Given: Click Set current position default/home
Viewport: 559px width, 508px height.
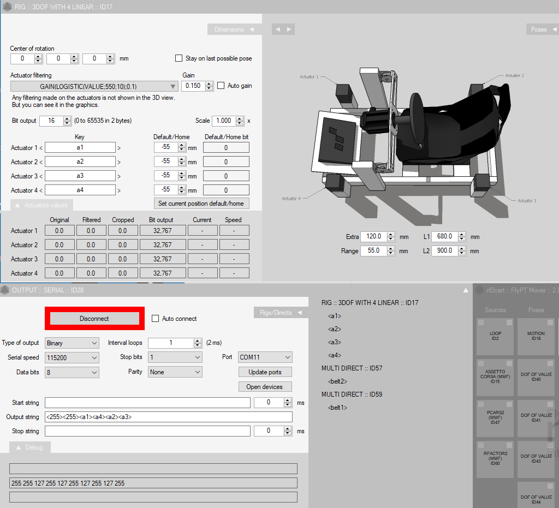Looking at the screenshot, I should 201,204.
